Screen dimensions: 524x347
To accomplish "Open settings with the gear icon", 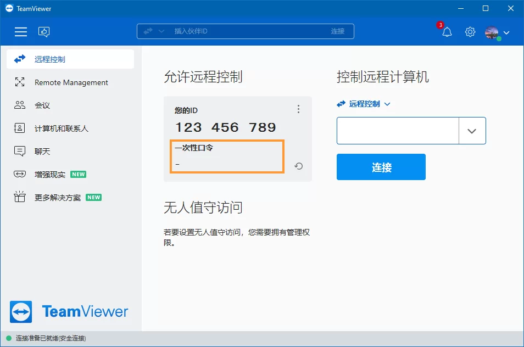I will click(470, 32).
